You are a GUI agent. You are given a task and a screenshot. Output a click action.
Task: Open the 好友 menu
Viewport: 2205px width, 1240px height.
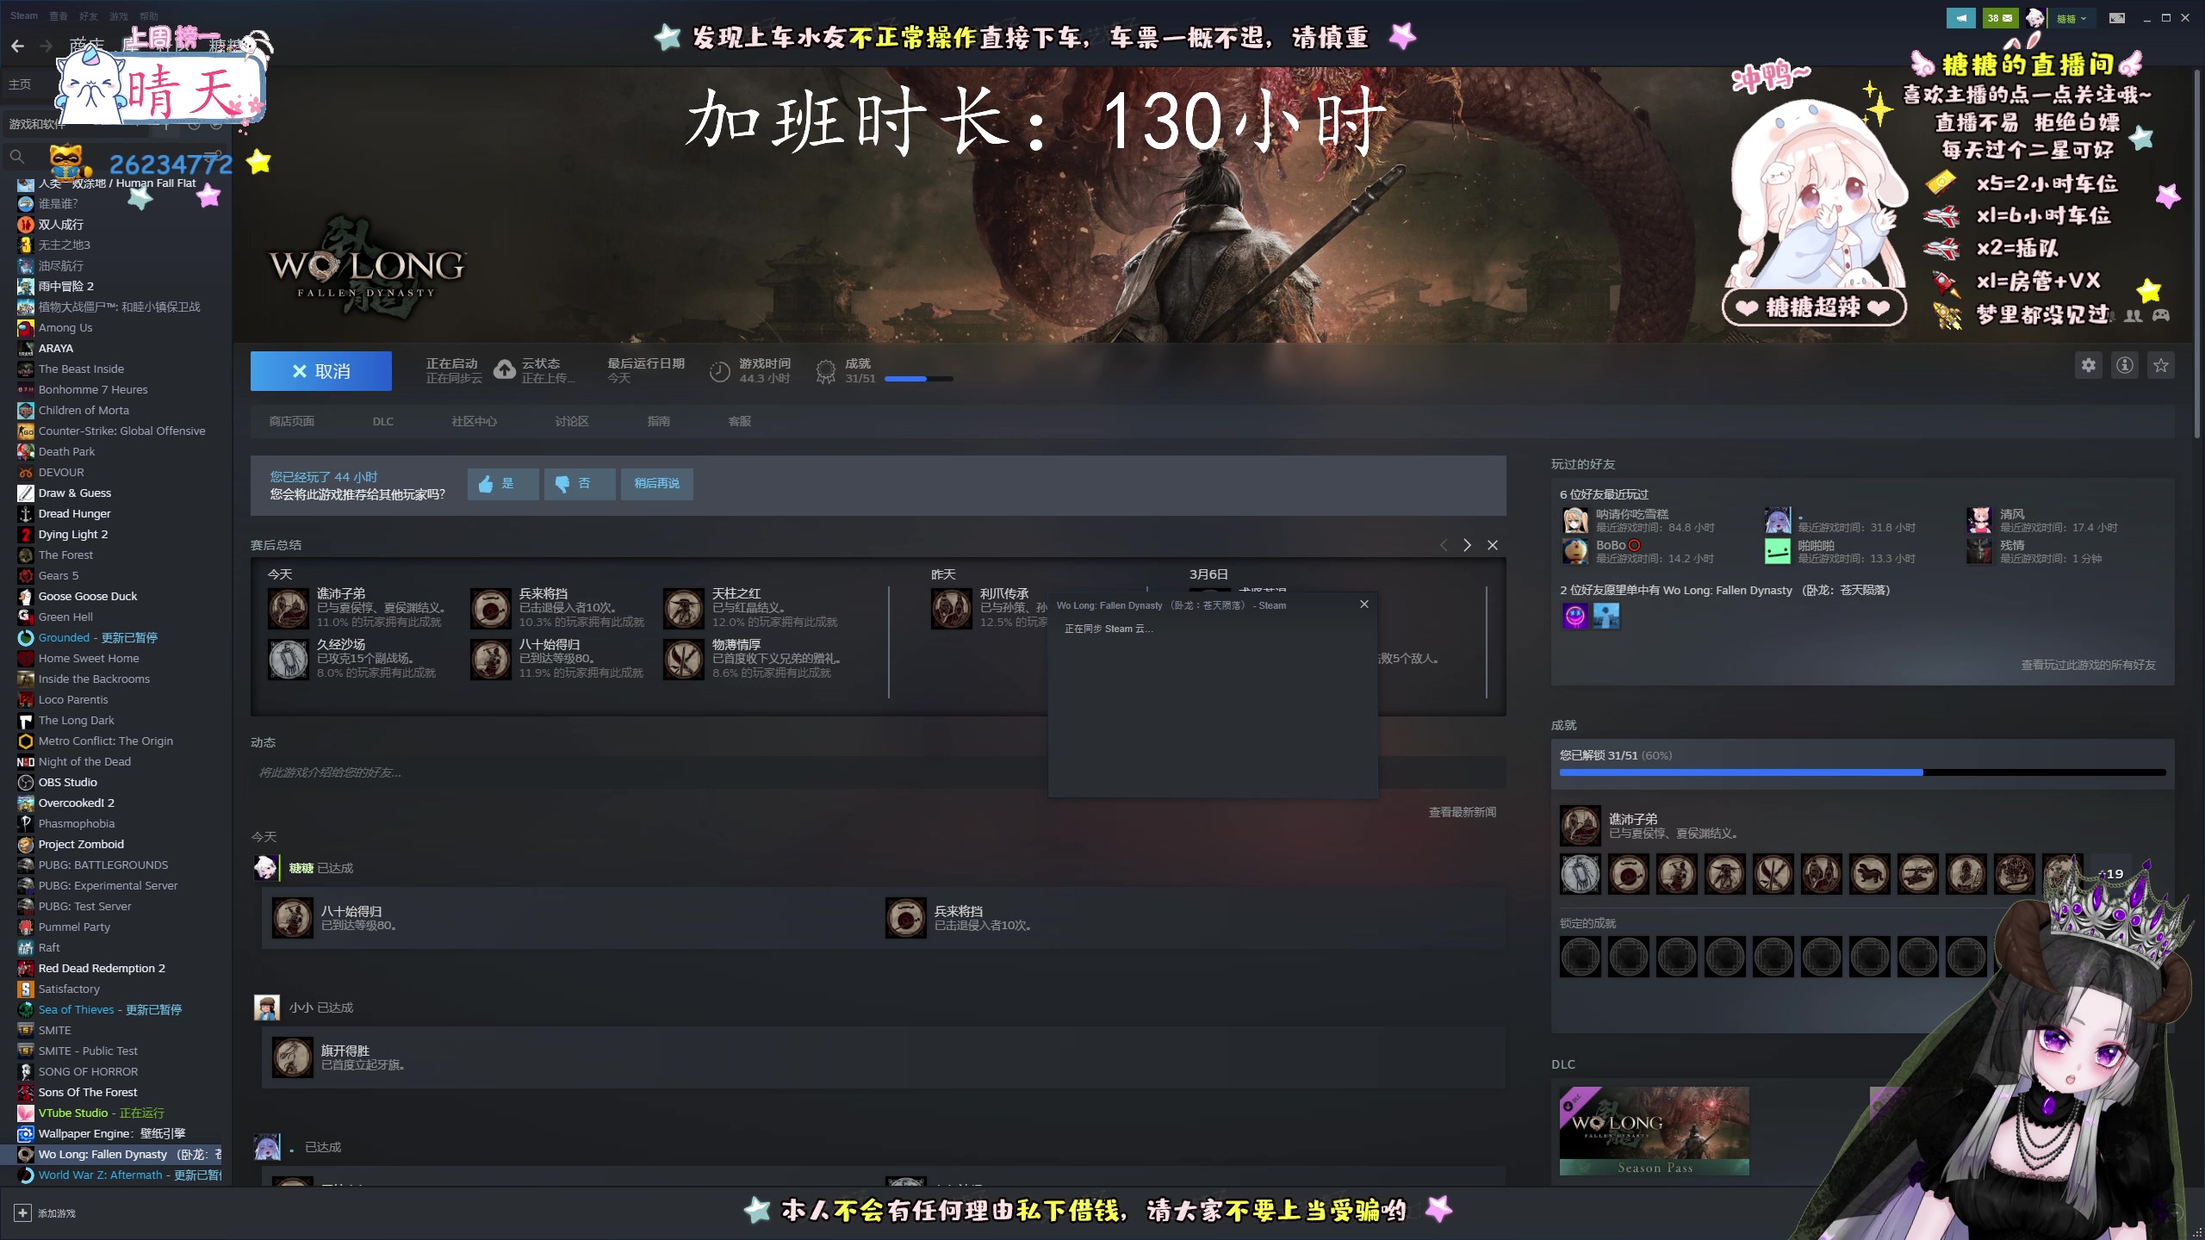tap(89, 16)
